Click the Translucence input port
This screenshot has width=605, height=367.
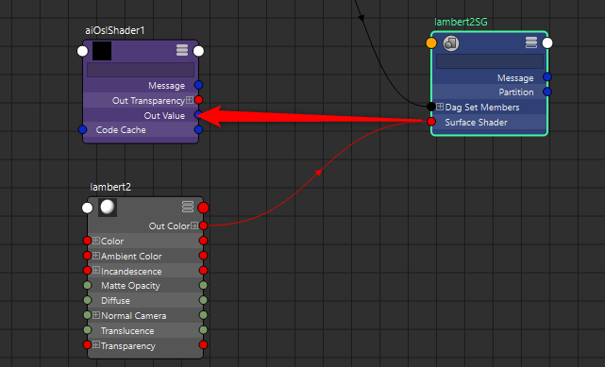click(x=88, y=330)
